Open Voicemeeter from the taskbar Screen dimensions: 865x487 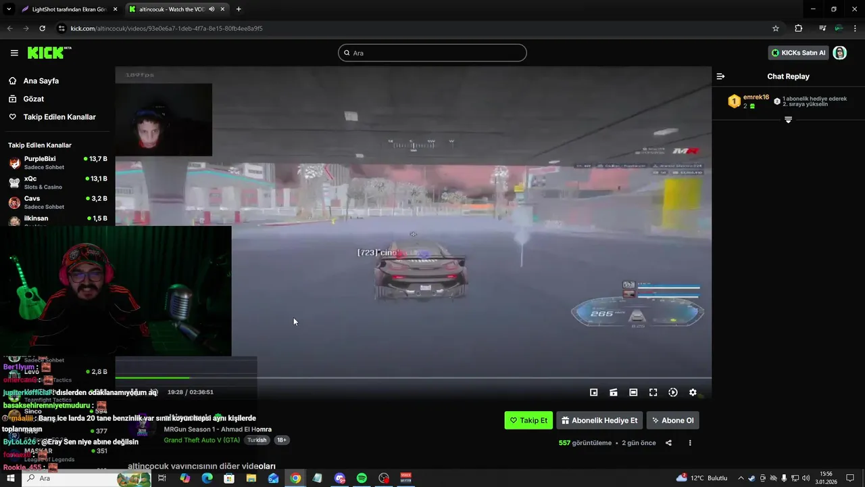click(406, 478)
